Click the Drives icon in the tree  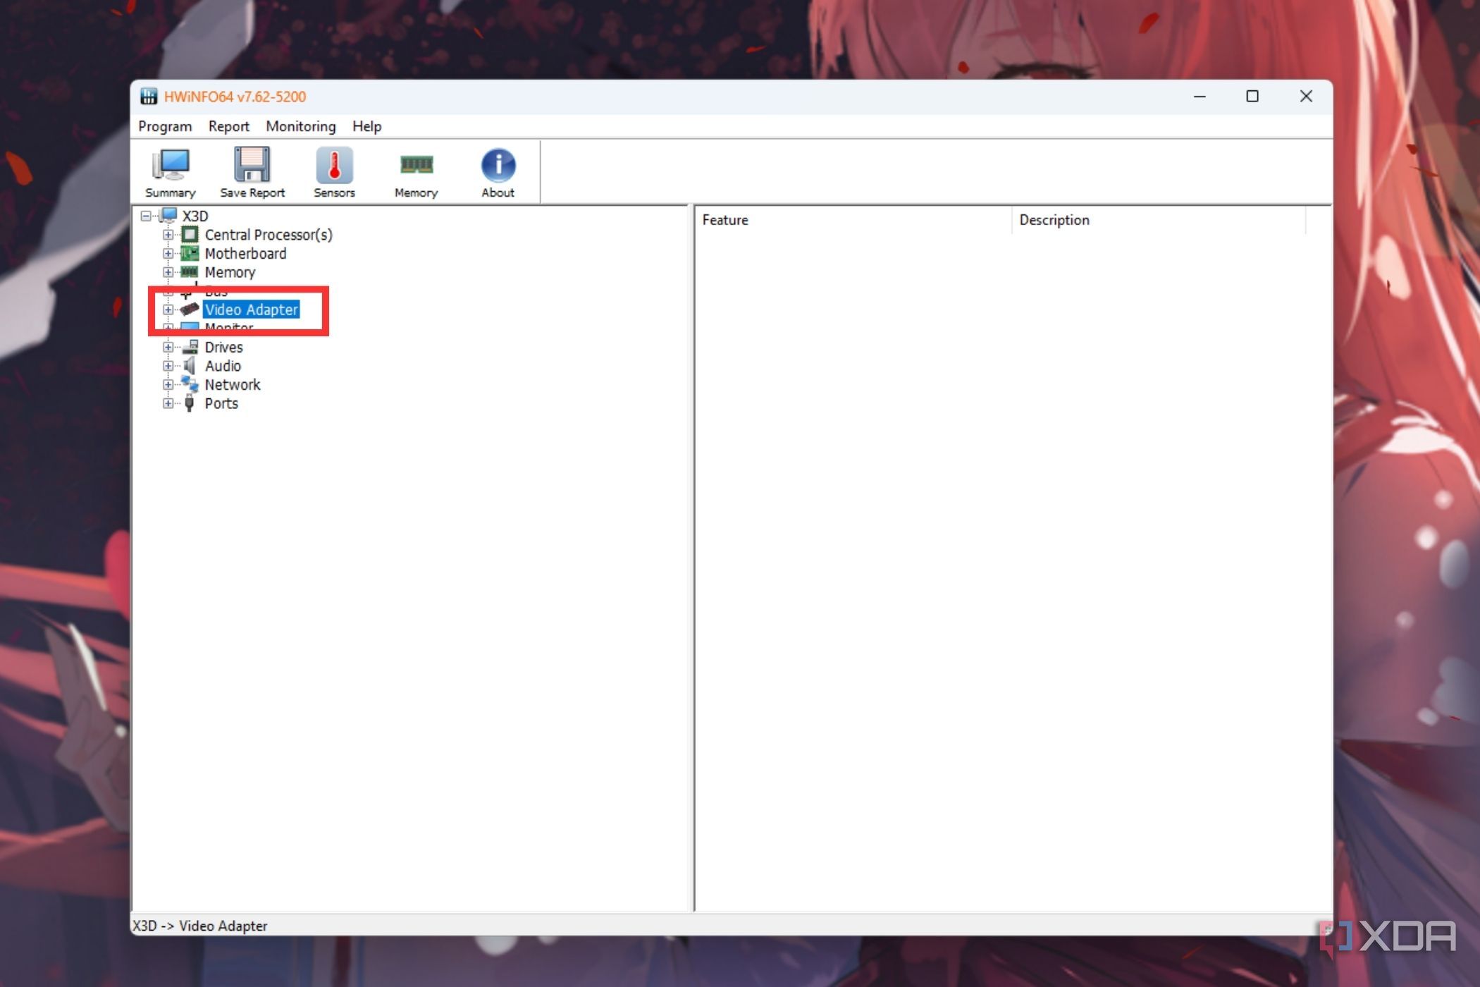coord(189,347)
